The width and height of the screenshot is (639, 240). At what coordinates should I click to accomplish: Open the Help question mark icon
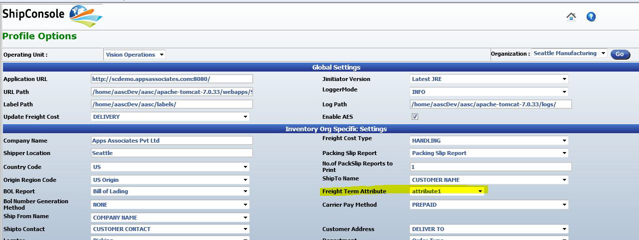591,16
